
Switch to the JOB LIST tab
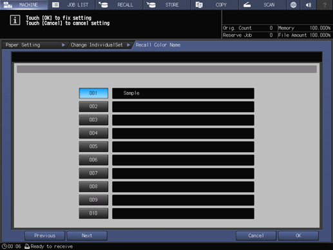coord(71,5)
